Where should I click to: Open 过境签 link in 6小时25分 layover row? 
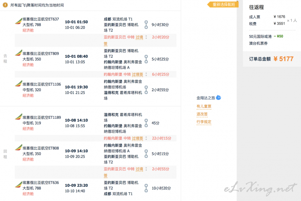click(x=137, y=74)
